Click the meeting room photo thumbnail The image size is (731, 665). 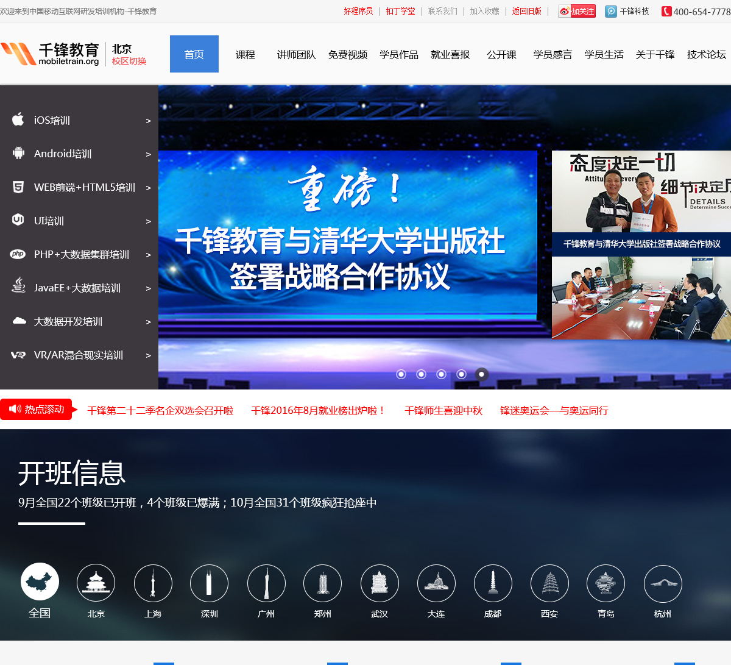point(641,297)
